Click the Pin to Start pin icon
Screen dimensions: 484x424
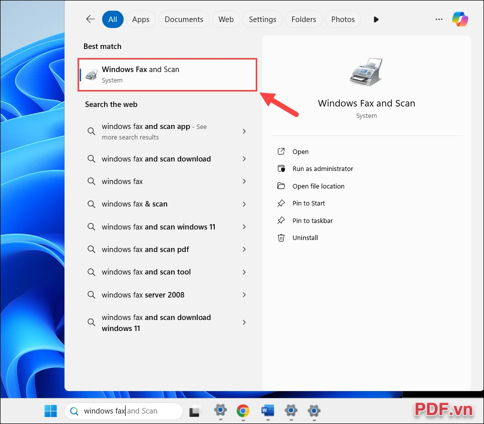[x=281, y=203]
